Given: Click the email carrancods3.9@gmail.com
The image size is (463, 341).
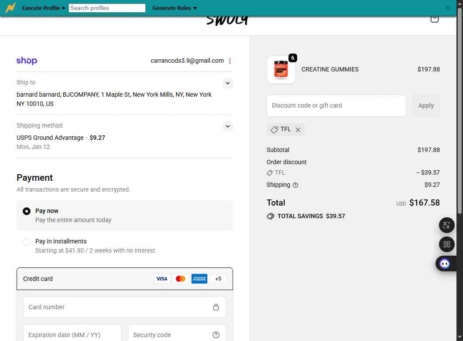Looking at the screenshot, I should tap(187, 61).
